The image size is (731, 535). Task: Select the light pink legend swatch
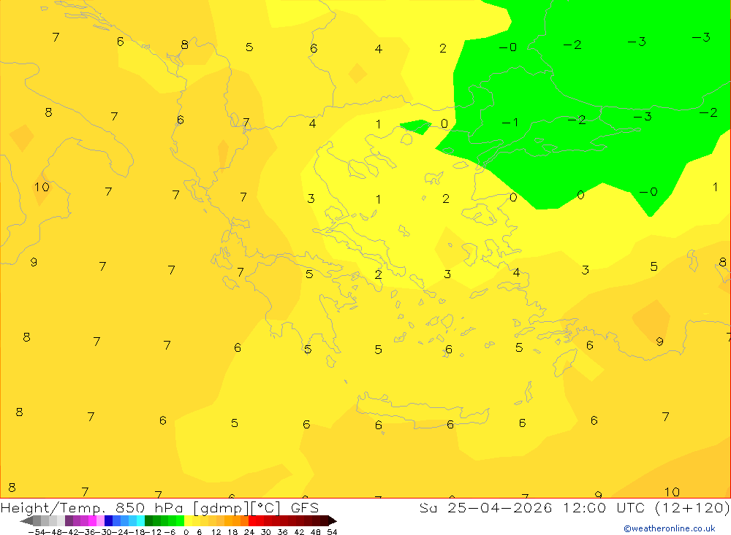click(100, 520)
